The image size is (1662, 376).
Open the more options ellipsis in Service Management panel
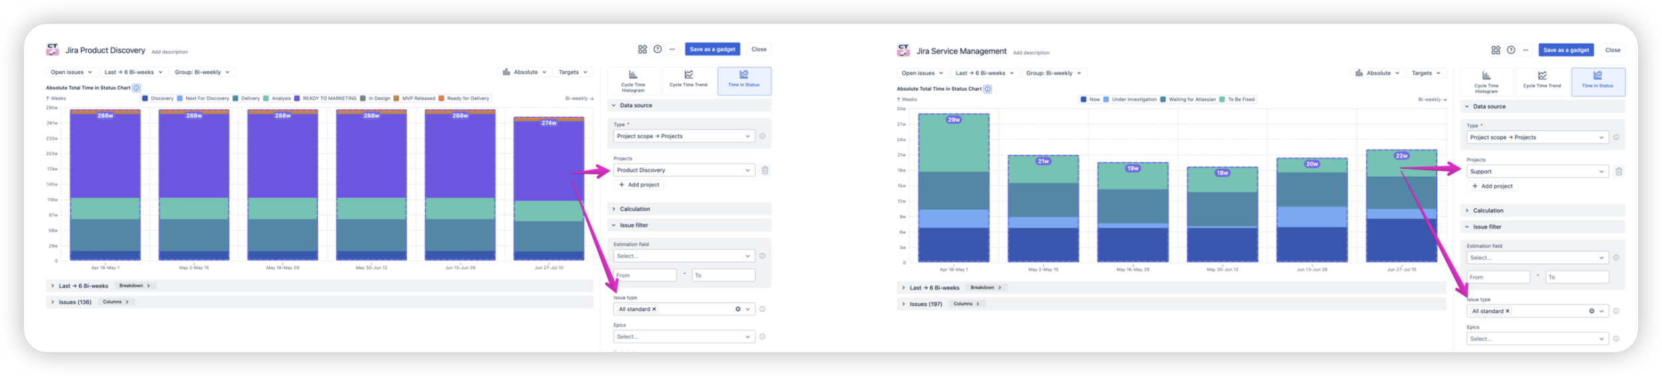(x=1525, y=50)
